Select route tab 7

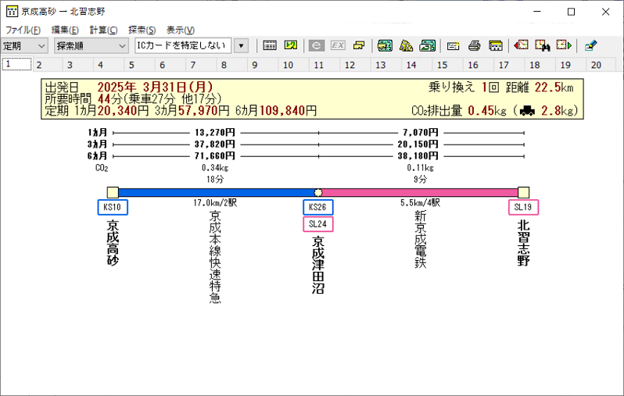coord(201,65)
